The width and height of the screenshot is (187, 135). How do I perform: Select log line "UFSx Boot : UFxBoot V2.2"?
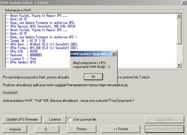click(x=42, y=44)
